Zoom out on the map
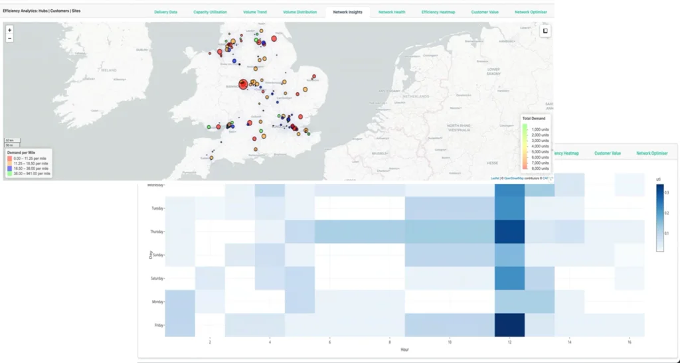 (9, 38)
